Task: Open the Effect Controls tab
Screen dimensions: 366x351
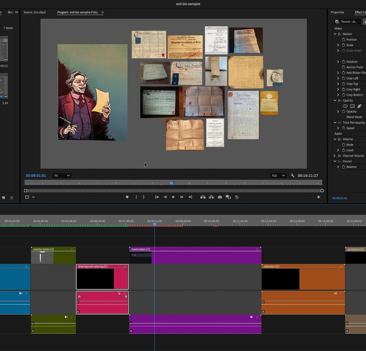Action: point(360,12)
